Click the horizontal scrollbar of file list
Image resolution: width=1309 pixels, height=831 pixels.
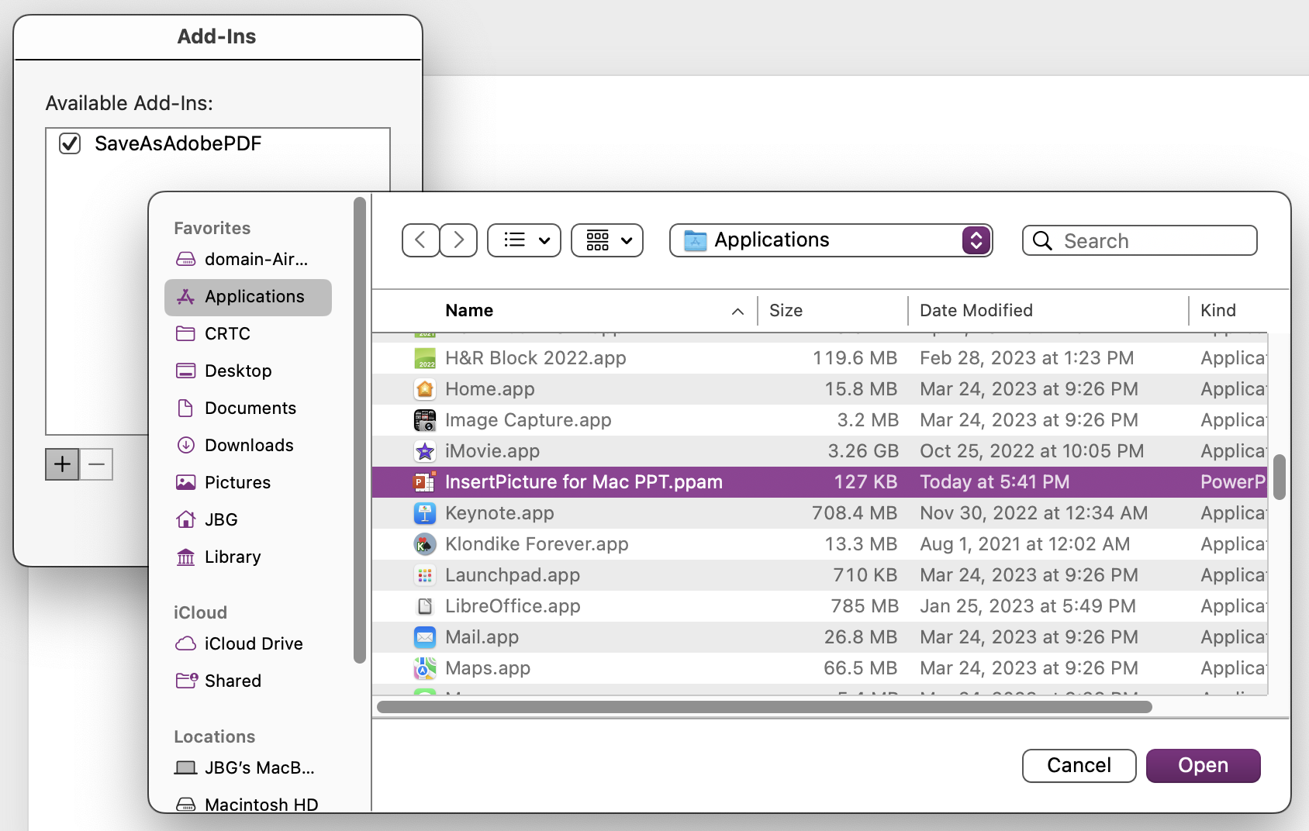(764, 707)
